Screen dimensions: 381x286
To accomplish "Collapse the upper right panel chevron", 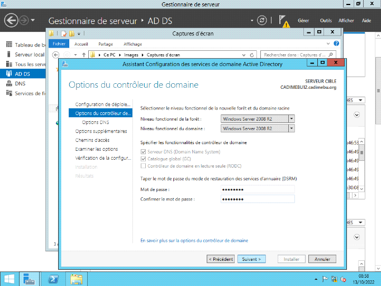I will point(357,115).
